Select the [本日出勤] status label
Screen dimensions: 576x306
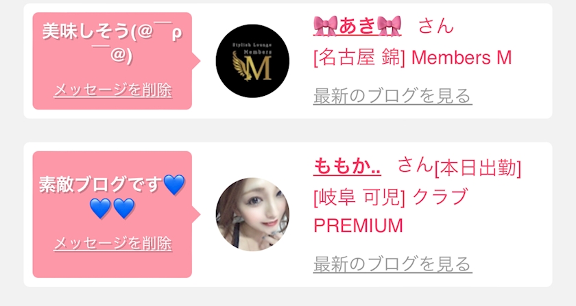[x=477, y=168]
